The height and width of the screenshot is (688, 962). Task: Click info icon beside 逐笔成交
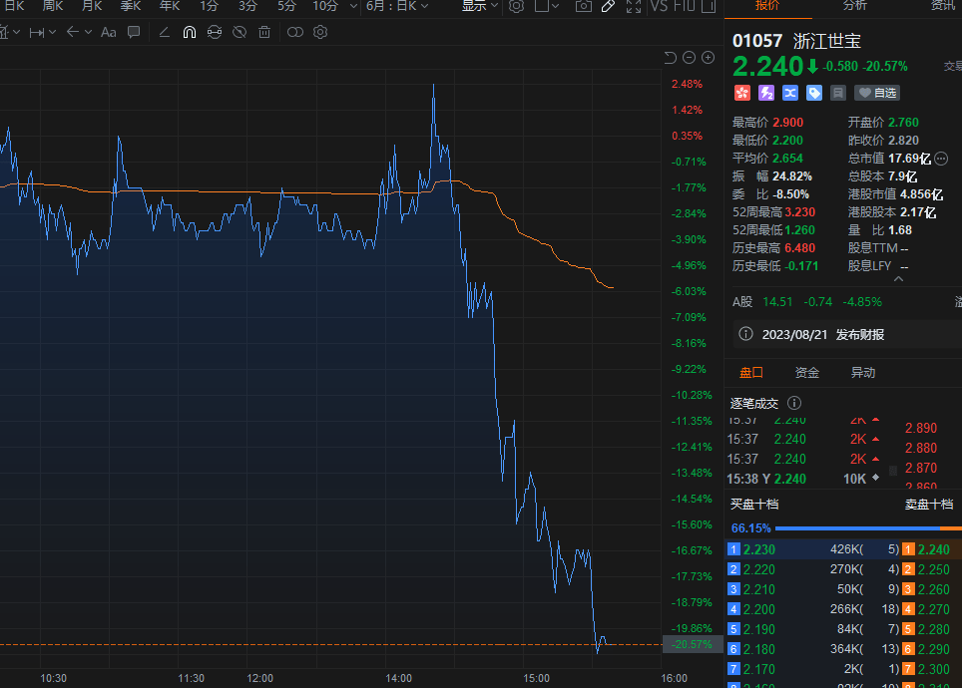pyautogui.click(x=794, y=403)
